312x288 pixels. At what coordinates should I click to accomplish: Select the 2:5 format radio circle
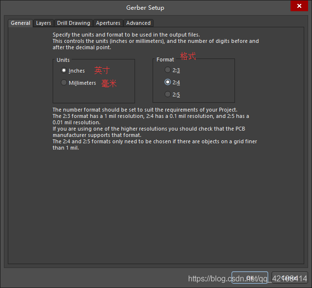tap(168, 94)
